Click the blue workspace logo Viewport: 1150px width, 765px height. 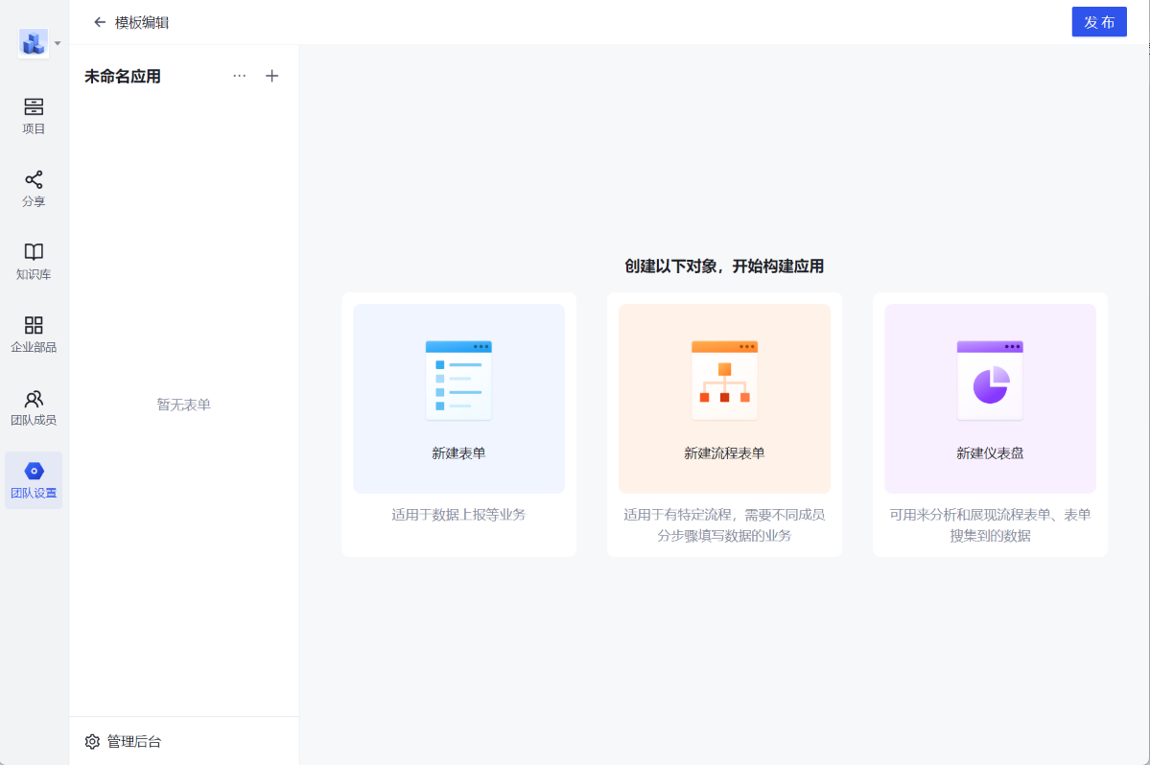(x=34, y=43)
